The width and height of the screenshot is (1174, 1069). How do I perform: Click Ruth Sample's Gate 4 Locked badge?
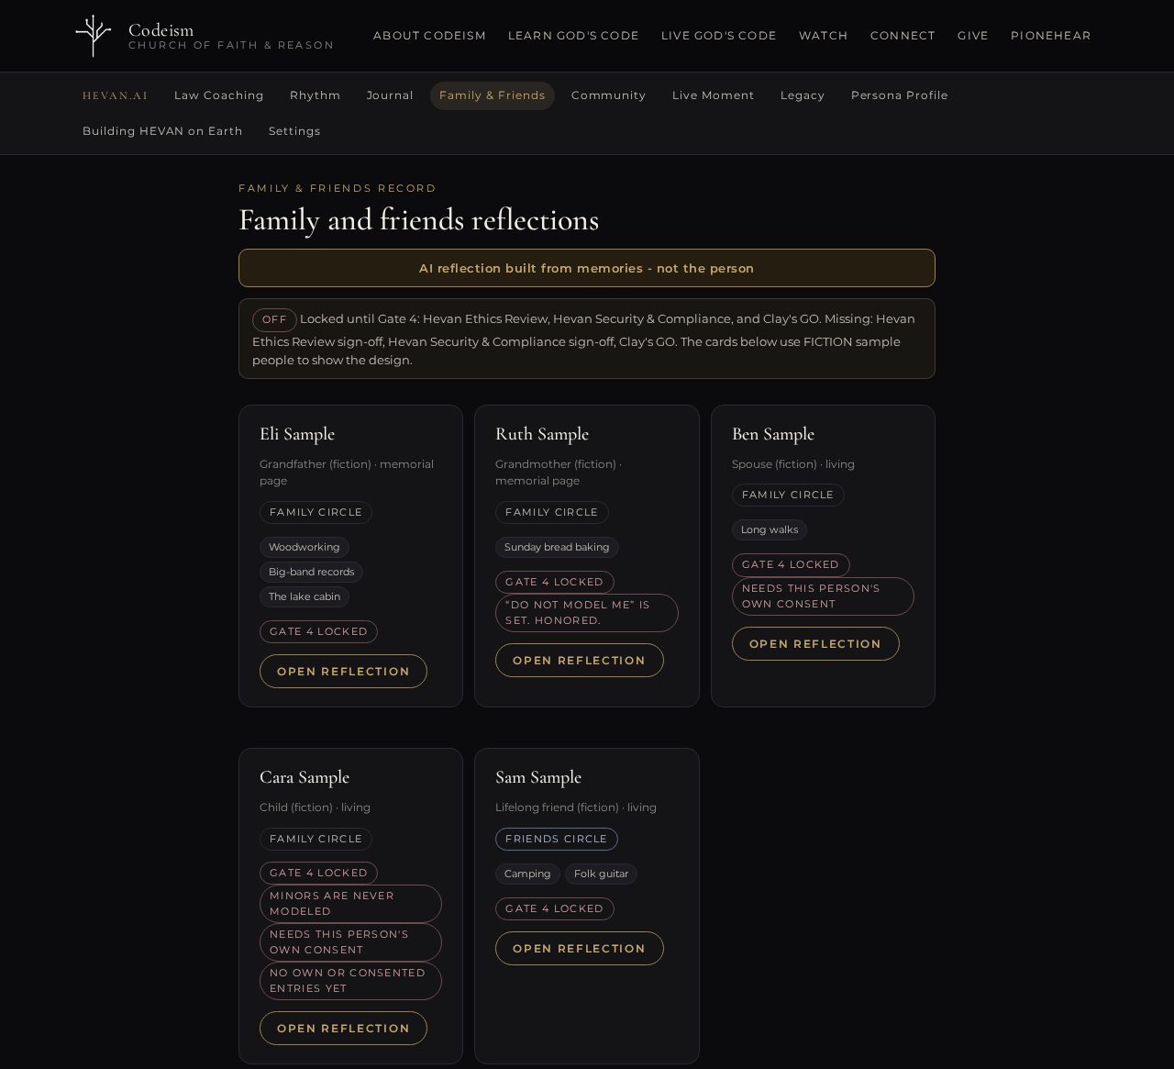tap(555, 582)
